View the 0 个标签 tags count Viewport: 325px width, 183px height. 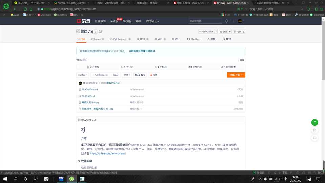coord(160,67)
